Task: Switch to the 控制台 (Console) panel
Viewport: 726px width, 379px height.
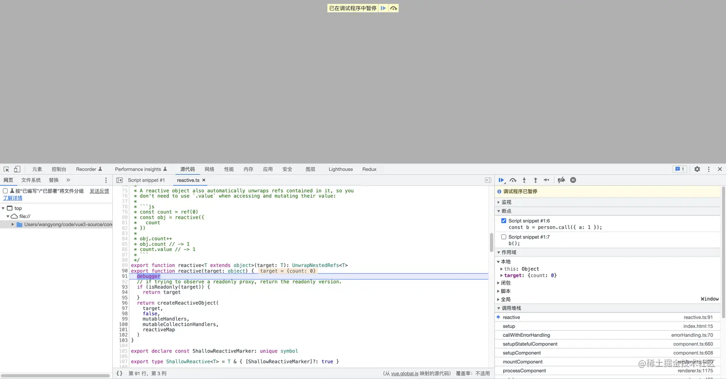Action: pos(59,169)
